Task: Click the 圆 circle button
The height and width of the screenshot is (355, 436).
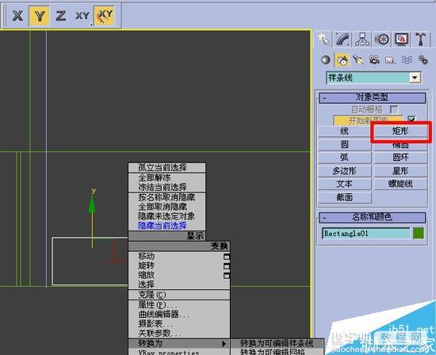Action: (344, 144)
